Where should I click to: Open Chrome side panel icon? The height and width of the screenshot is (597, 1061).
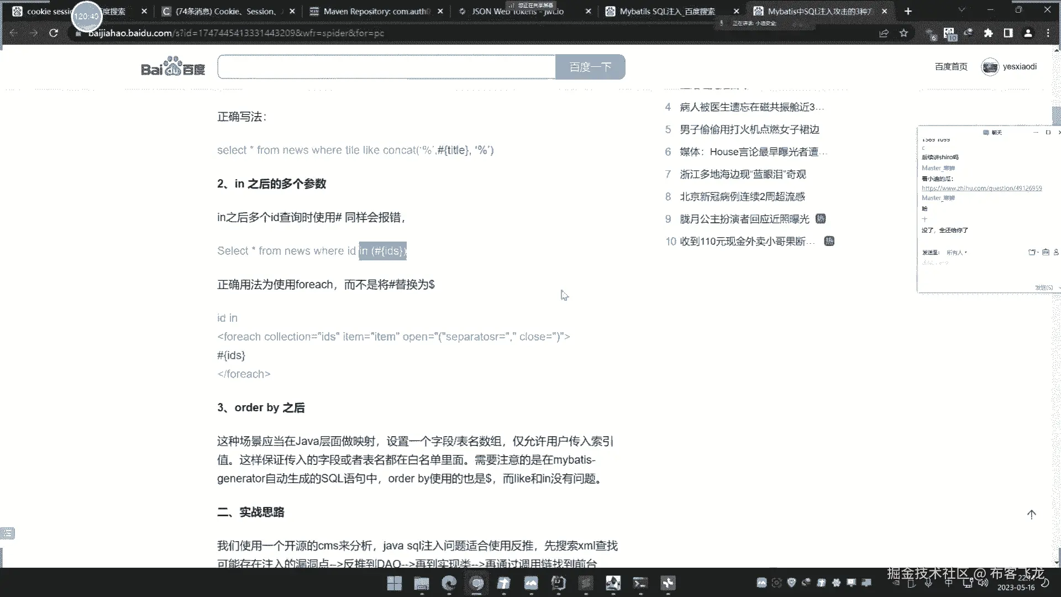click(x=1008, y=33)
